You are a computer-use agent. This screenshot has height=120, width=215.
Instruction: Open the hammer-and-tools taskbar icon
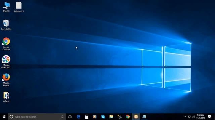(120, 117)
